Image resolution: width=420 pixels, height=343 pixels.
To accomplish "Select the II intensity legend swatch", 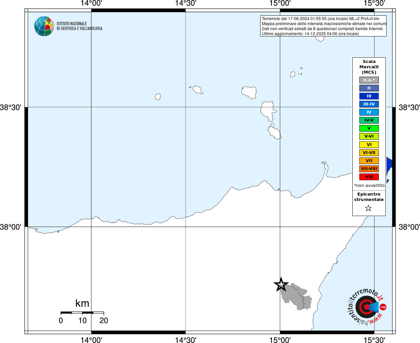I will tap(369, 88).
